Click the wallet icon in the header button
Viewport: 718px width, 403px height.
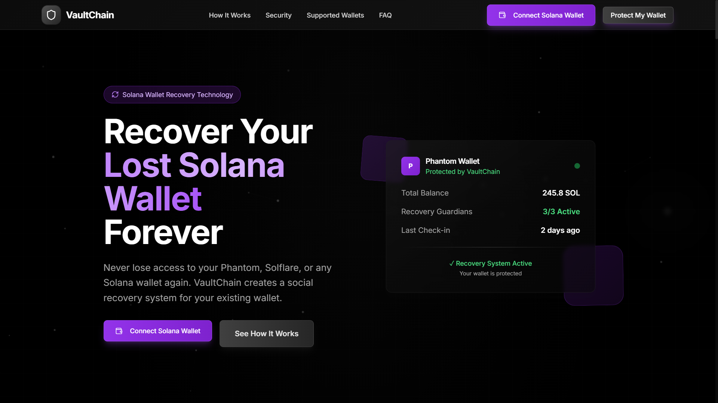[x=502, y=15]
